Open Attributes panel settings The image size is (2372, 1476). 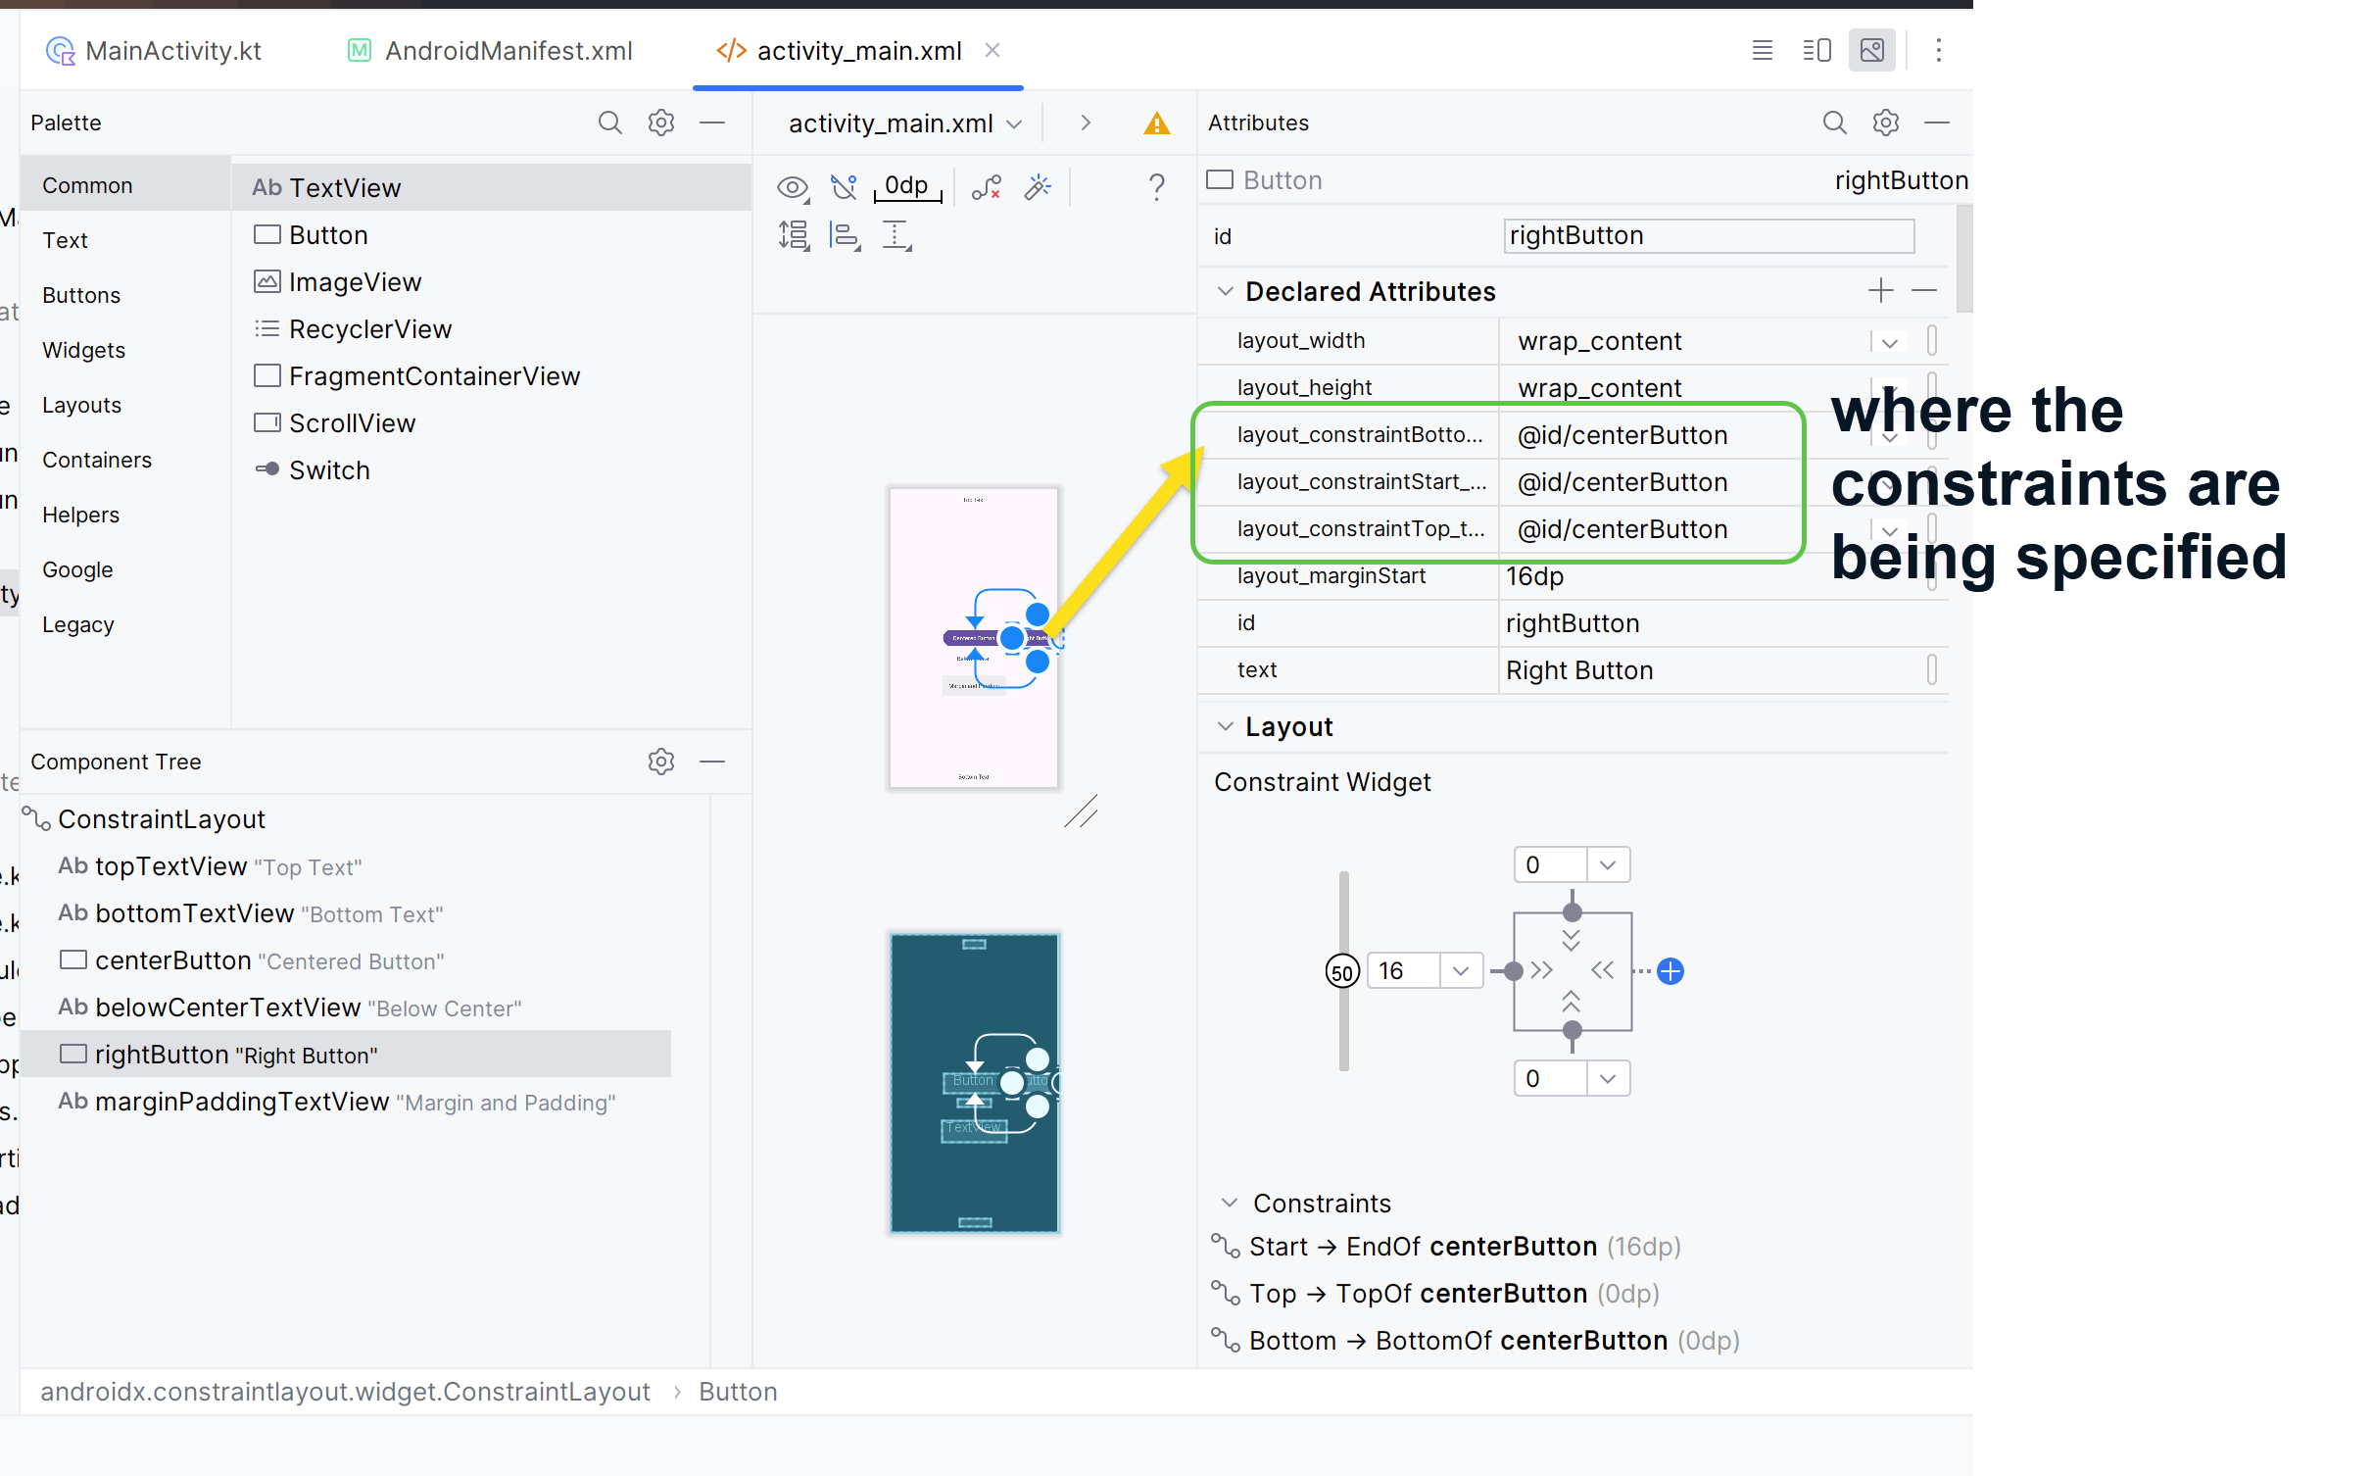click(x=1886, y=123)
